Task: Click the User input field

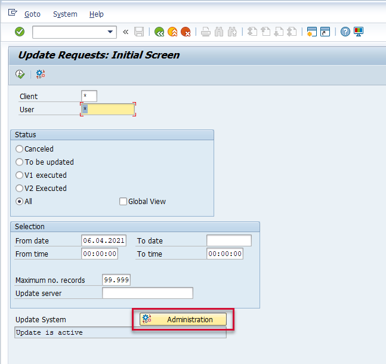Action: 108,109
